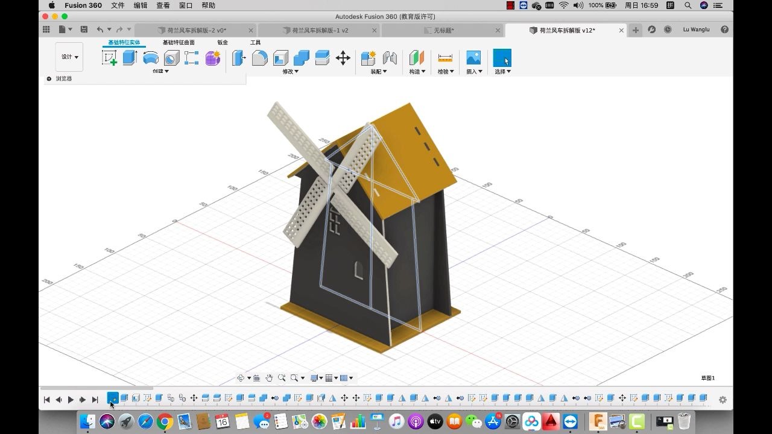Screen dimensions: 772x434
Task: Open the 插入 dropdown menu
Action: click(x=474, y=71)
